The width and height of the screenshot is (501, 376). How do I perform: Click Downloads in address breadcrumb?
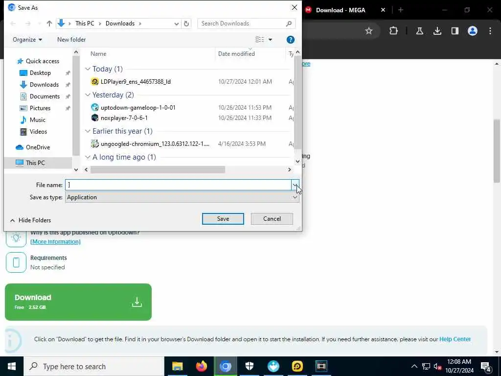click(x=120, y=23)
